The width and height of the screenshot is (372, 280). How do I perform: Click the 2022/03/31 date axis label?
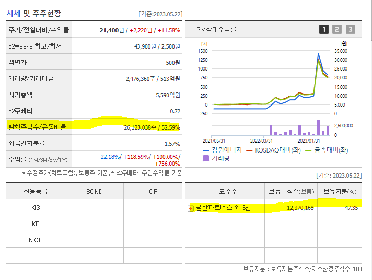pos(261,141)
